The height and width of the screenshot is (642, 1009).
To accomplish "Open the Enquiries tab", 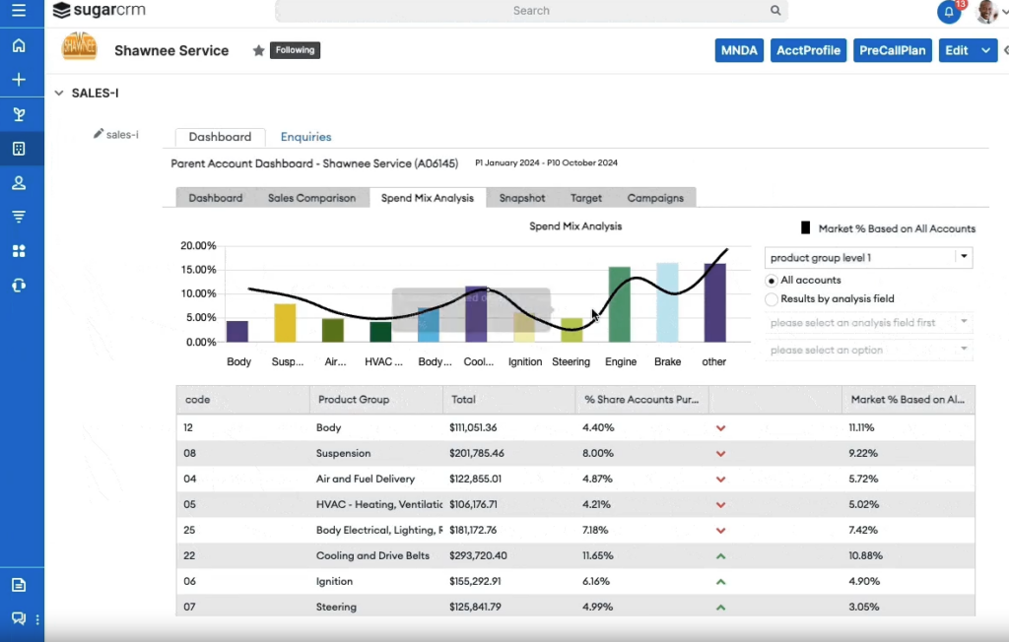I will pos(305,137).
